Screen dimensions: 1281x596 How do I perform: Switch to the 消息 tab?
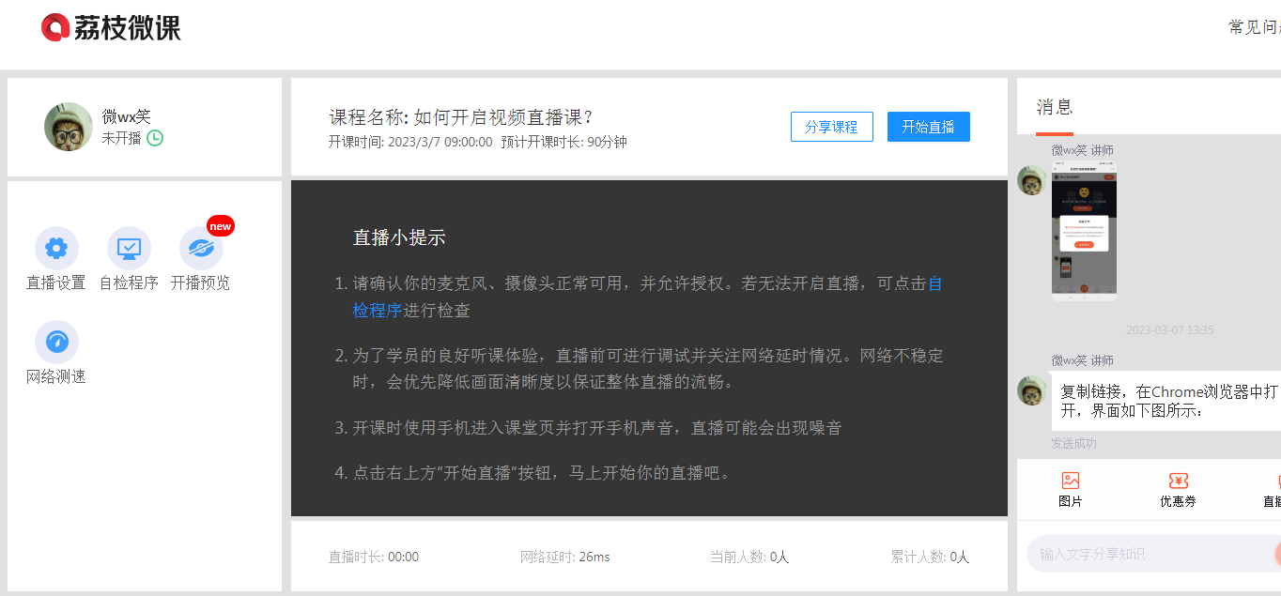click(x=1054, y=107)
